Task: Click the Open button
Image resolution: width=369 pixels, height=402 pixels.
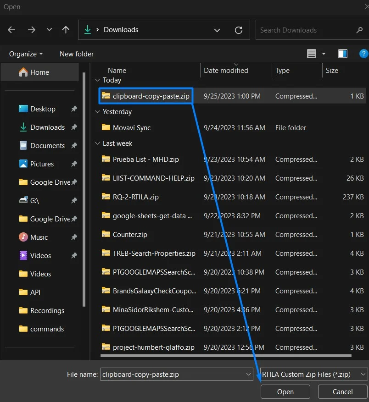Action: [285, 392]
